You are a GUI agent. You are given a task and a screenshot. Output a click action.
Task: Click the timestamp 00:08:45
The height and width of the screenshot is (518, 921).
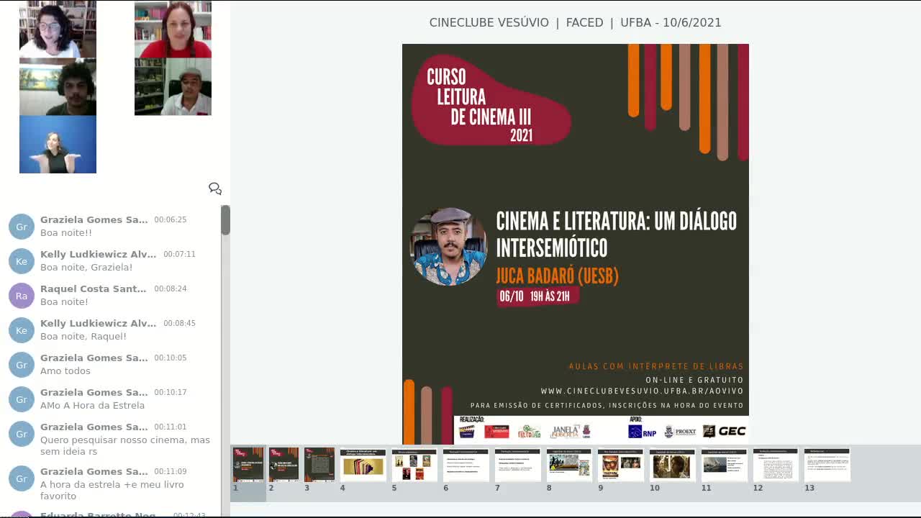tap(179, 324)
